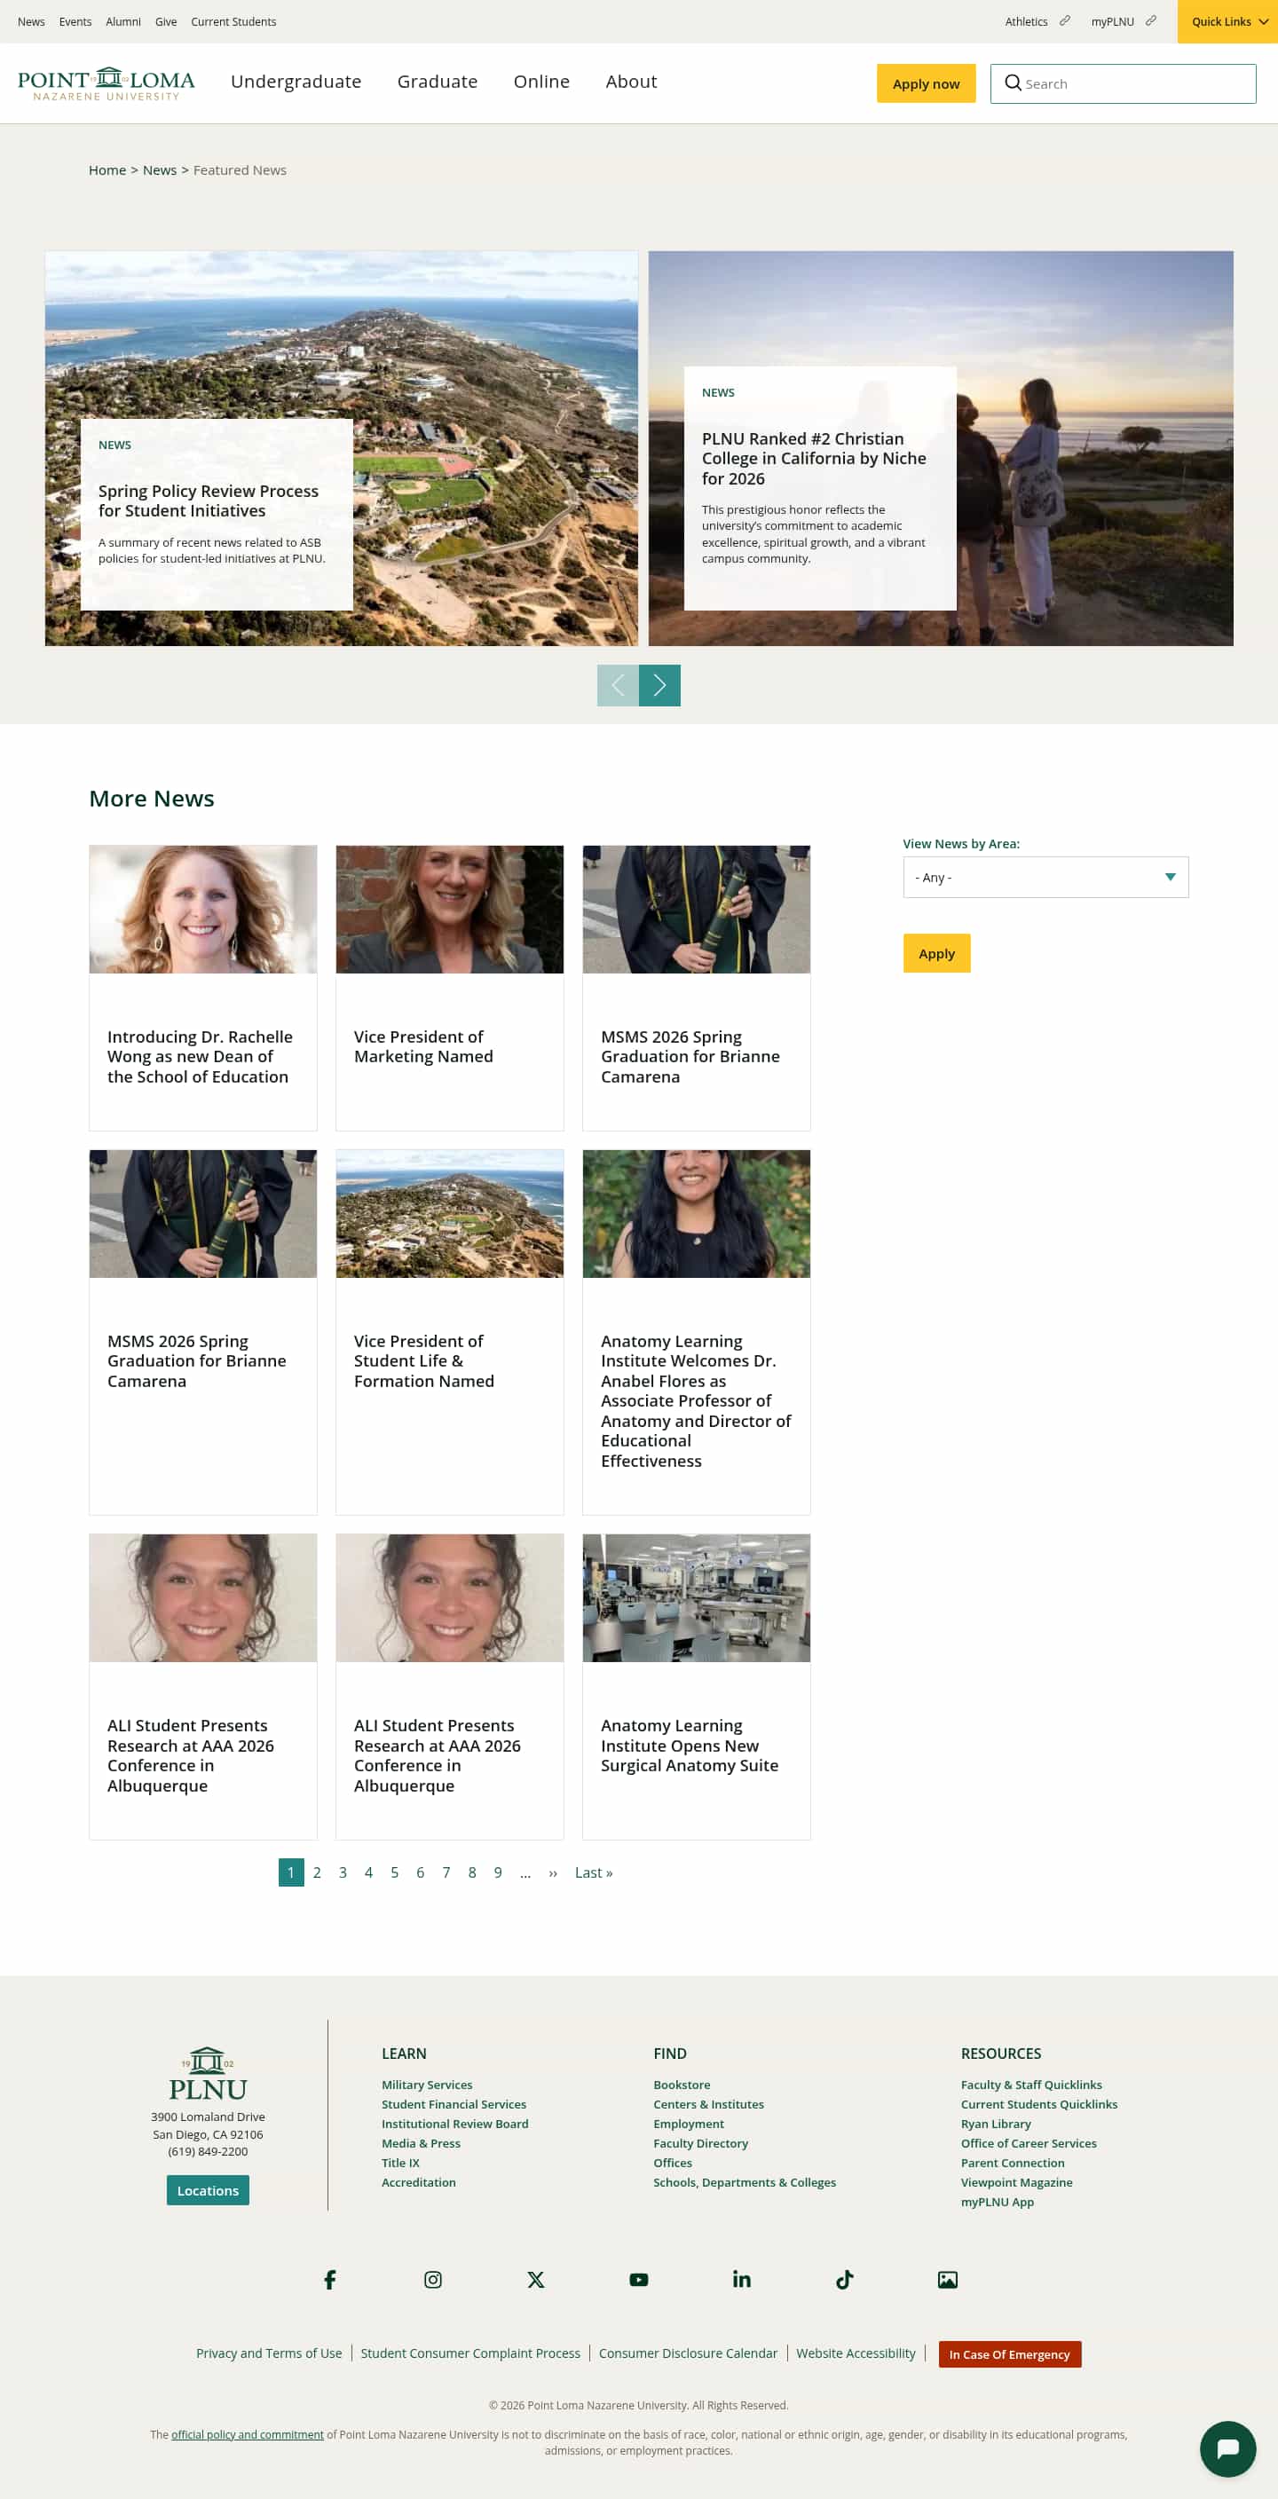The width and height of the screenshot is (1278, 2499).
Task: Click the external link icon beside myPLNU
Action: point(1151,20)
